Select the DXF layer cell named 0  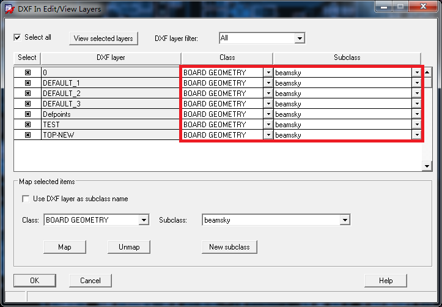pyautogui.click(x=111, y=72)
